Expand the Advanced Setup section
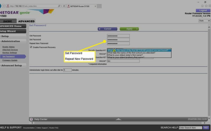This screenshot has width=211, height=131. coord(13,65)
